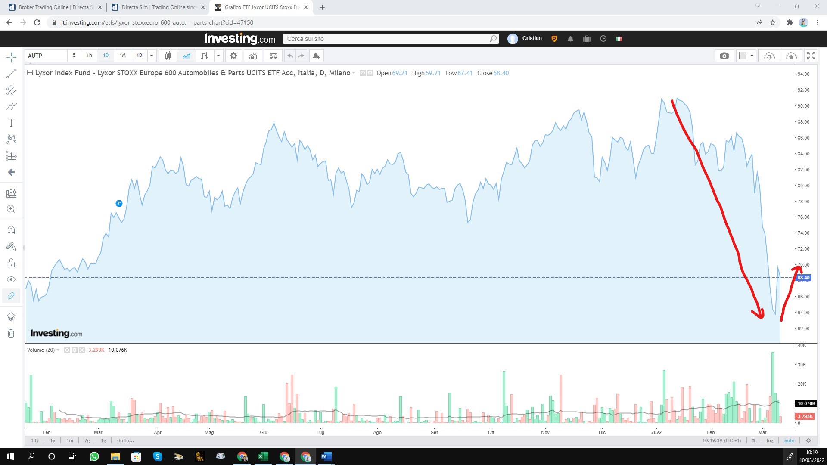Click the blue P marker on chart

point(119,203)
